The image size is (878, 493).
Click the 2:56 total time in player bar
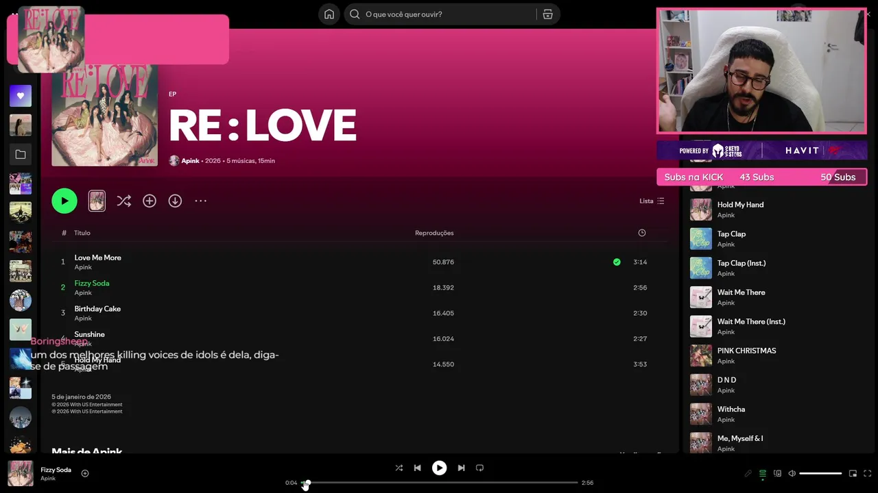(587, 483)
